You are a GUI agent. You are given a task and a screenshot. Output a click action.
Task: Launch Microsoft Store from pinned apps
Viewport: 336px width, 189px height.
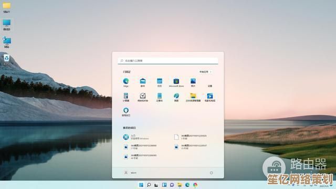pos(176,82)
